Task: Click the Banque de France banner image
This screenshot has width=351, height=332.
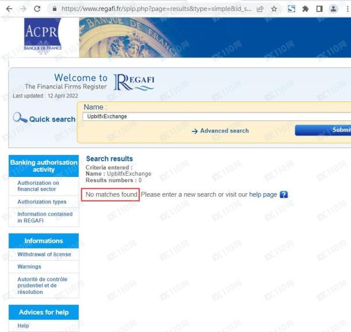Action: pos(215,37)
